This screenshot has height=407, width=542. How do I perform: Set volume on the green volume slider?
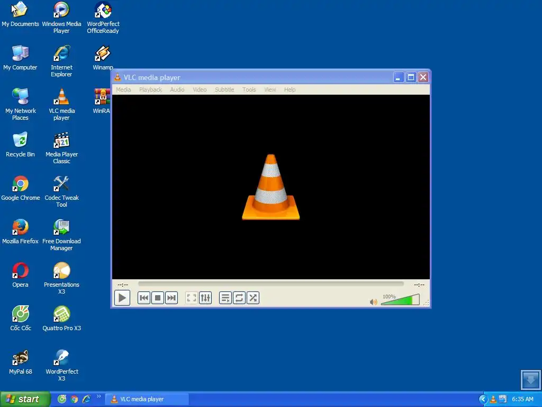[x=400, y=300]
